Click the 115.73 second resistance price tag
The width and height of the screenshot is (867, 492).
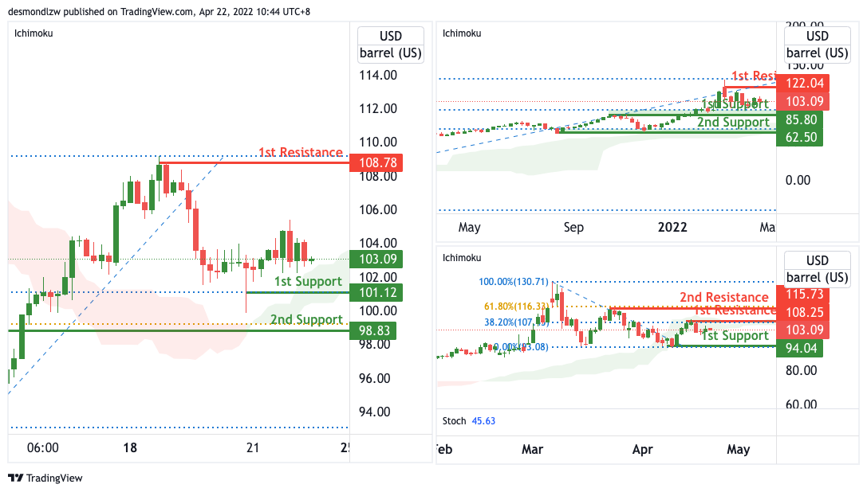803,295
